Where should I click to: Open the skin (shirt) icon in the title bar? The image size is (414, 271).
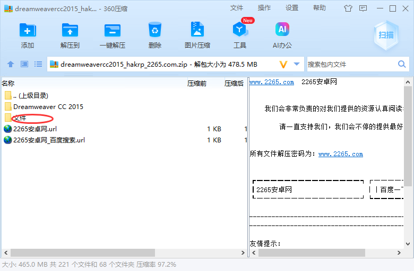click(348, 8)
